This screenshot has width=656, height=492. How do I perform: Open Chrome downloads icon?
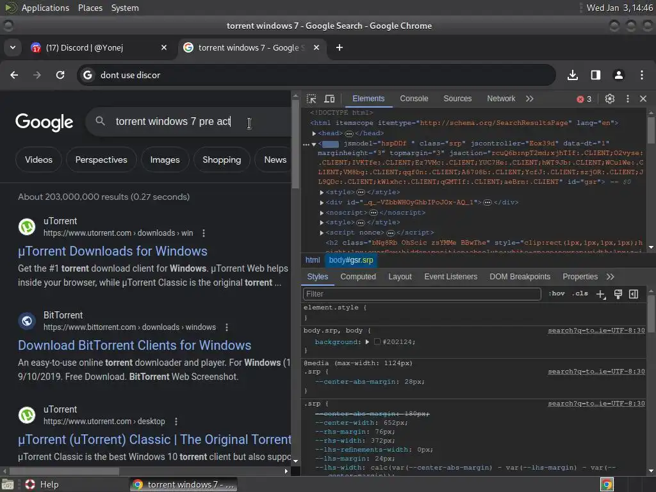(x=573, y=75)
